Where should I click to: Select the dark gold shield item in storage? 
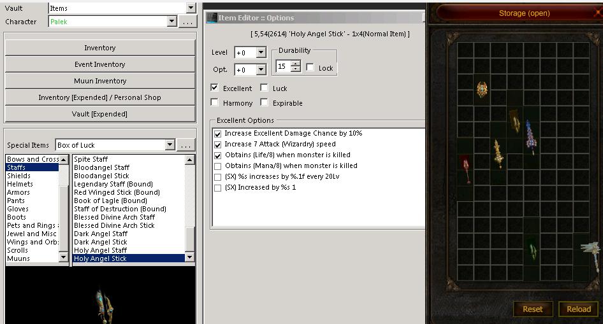(x=514, y=121)
